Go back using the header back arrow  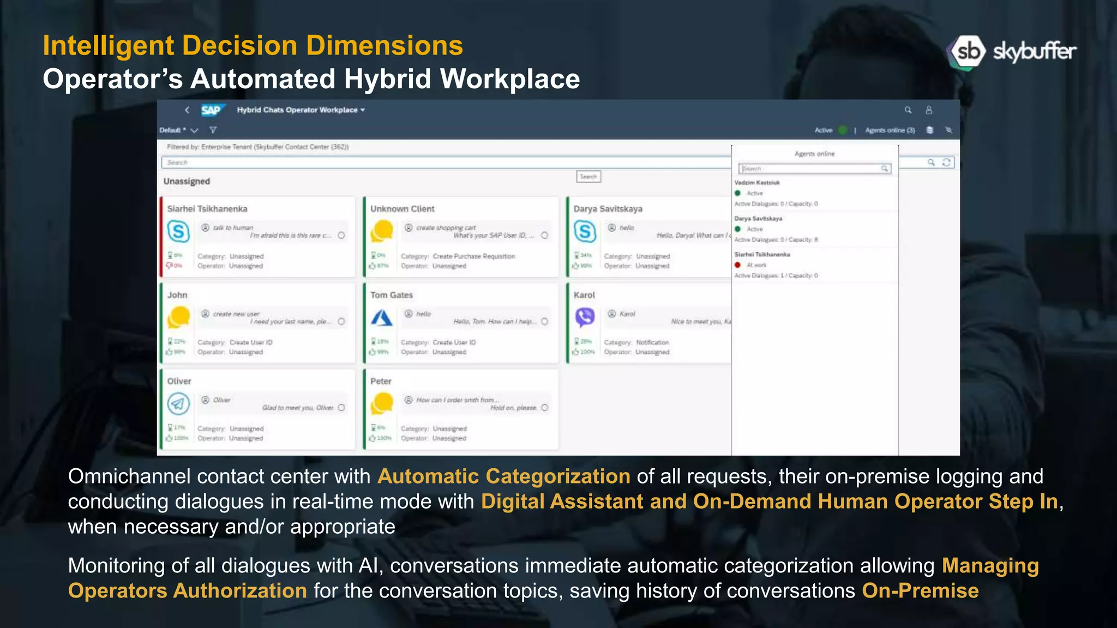[x=187, y=110]
